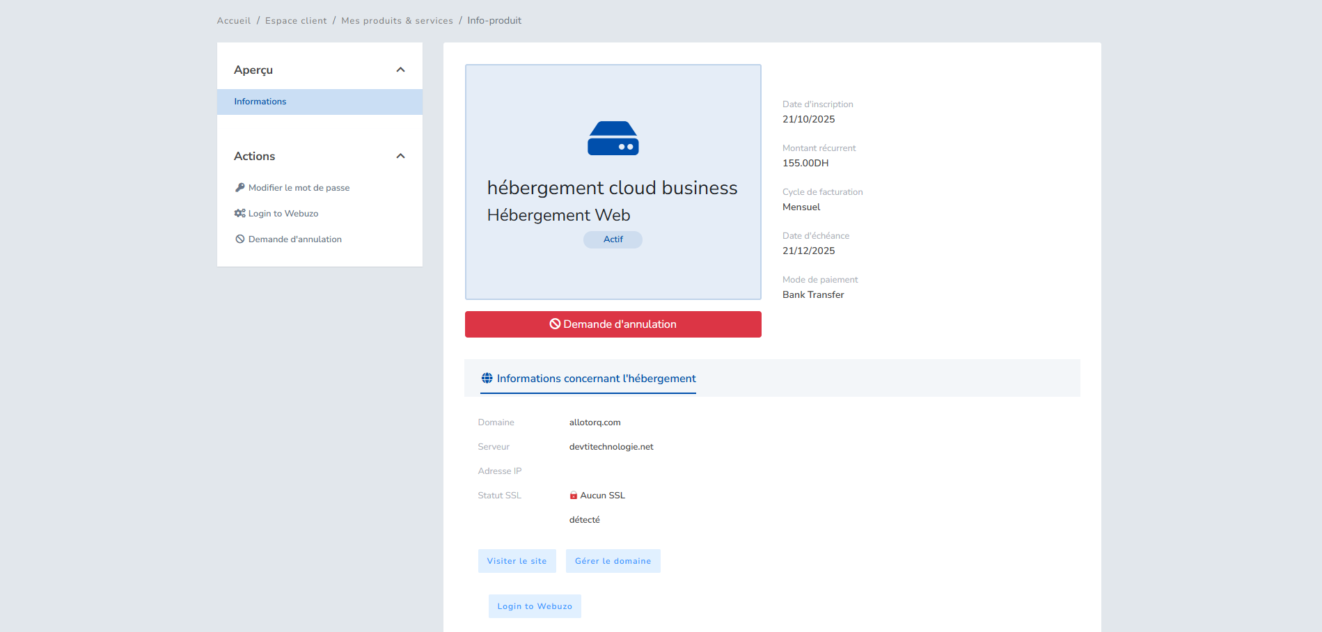Click the server hosting icon in product card
1322x632 pixels.
click(613, 139)
